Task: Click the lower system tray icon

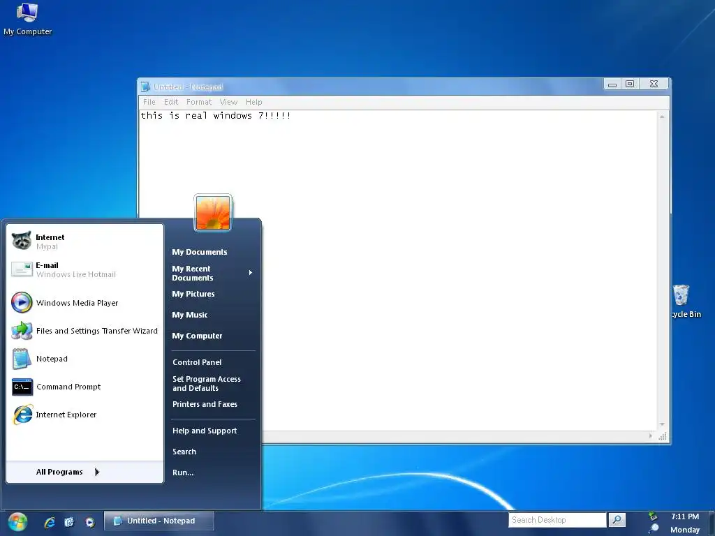Action: click(x=654, y=529)
